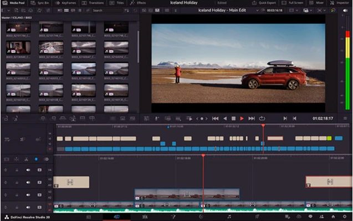This screenshot has height=221, width=353.
Task: Open the timeline tools sliders icon
Action: [x=146, y=118]
